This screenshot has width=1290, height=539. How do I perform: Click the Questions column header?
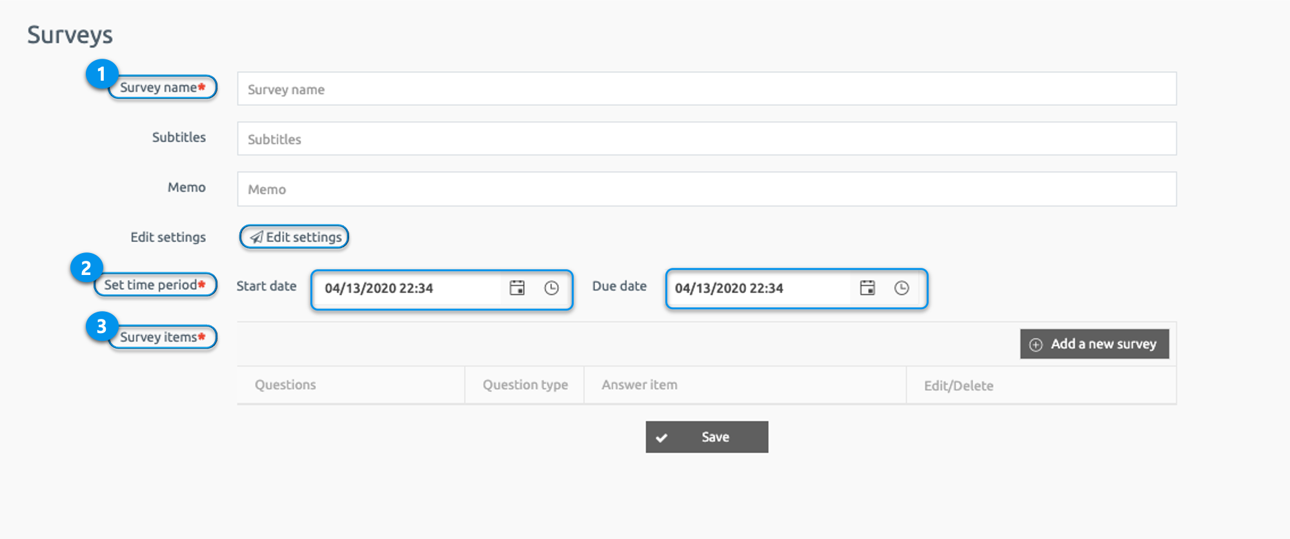click(285, 385)
